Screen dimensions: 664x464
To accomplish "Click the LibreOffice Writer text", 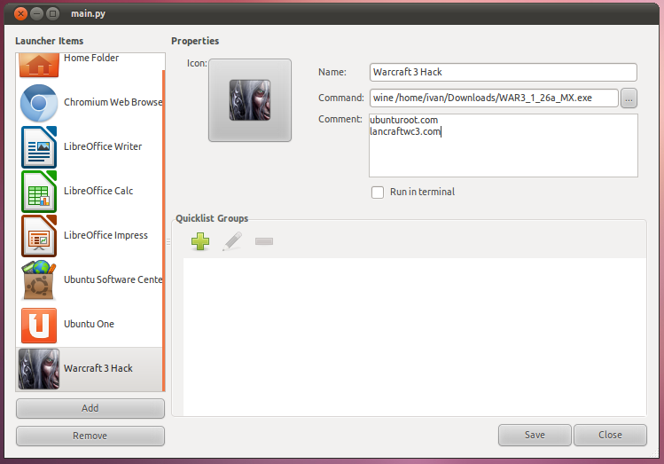I will (103, 146).
